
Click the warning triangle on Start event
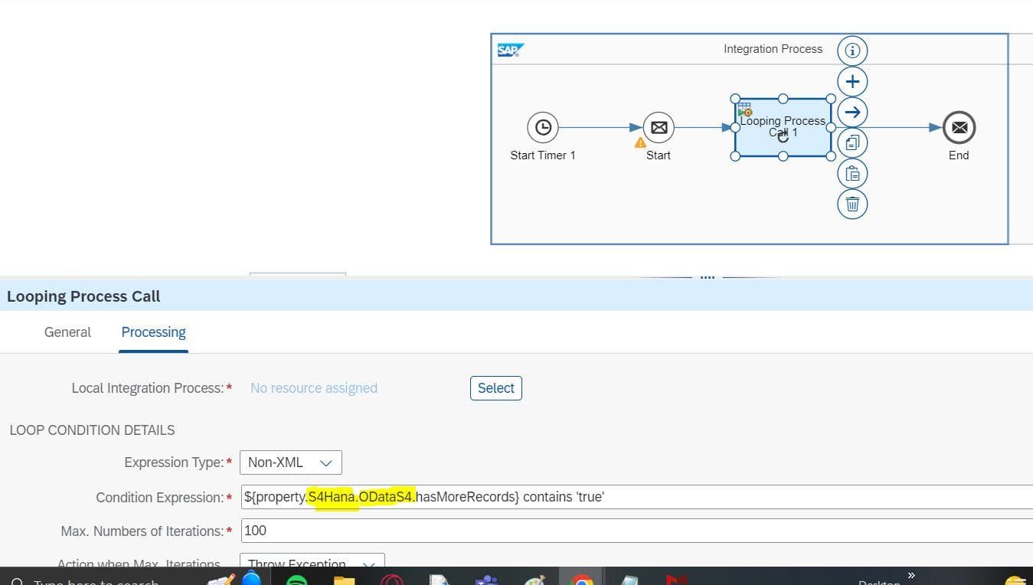641,142
